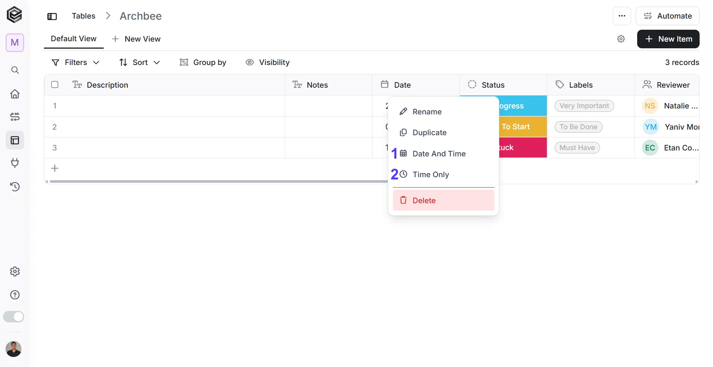Image resolution: width=713 pixels, height=367 pixels.
Task: Open settings gear in sidebar
Action: point(15,271)
